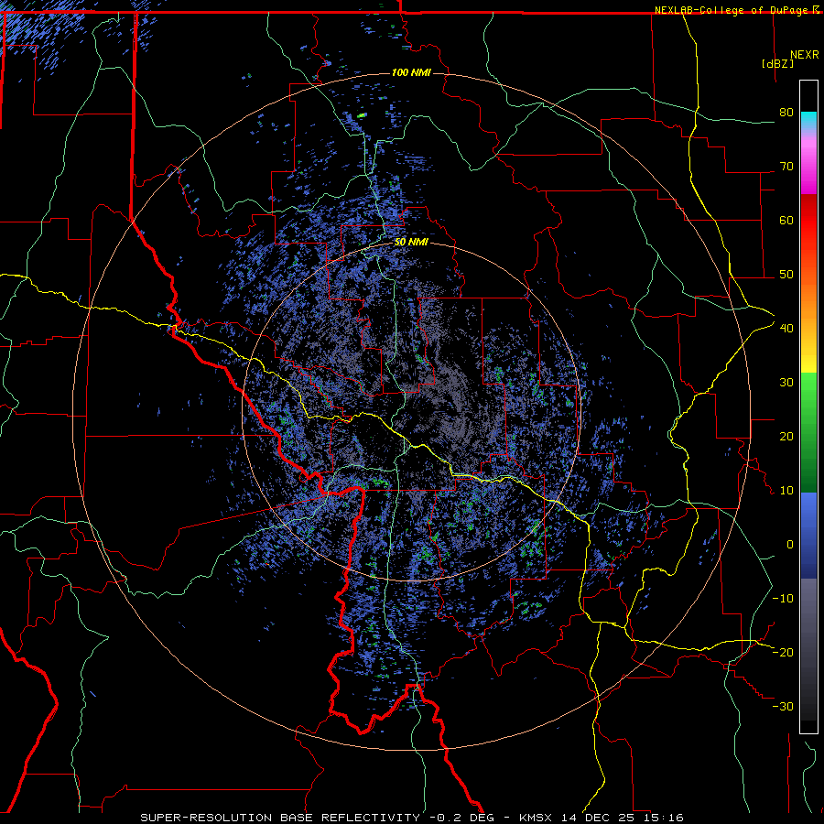The image size is (824, 824).
Task: Click the "NEXLAB-College of DuPage" header text
Action: 732,10
